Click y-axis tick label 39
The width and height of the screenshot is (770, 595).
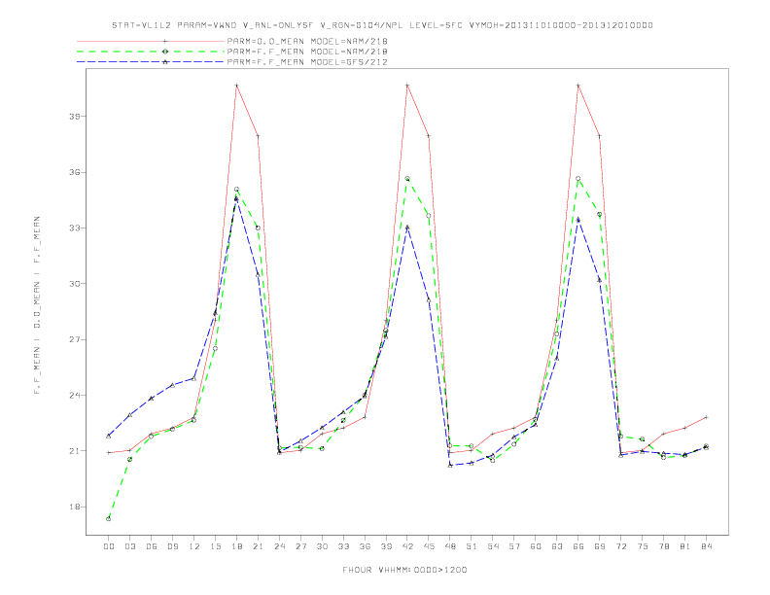coord(75,117)
